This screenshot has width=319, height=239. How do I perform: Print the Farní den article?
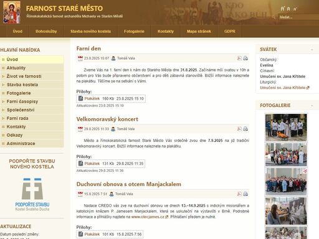(245, 58)
